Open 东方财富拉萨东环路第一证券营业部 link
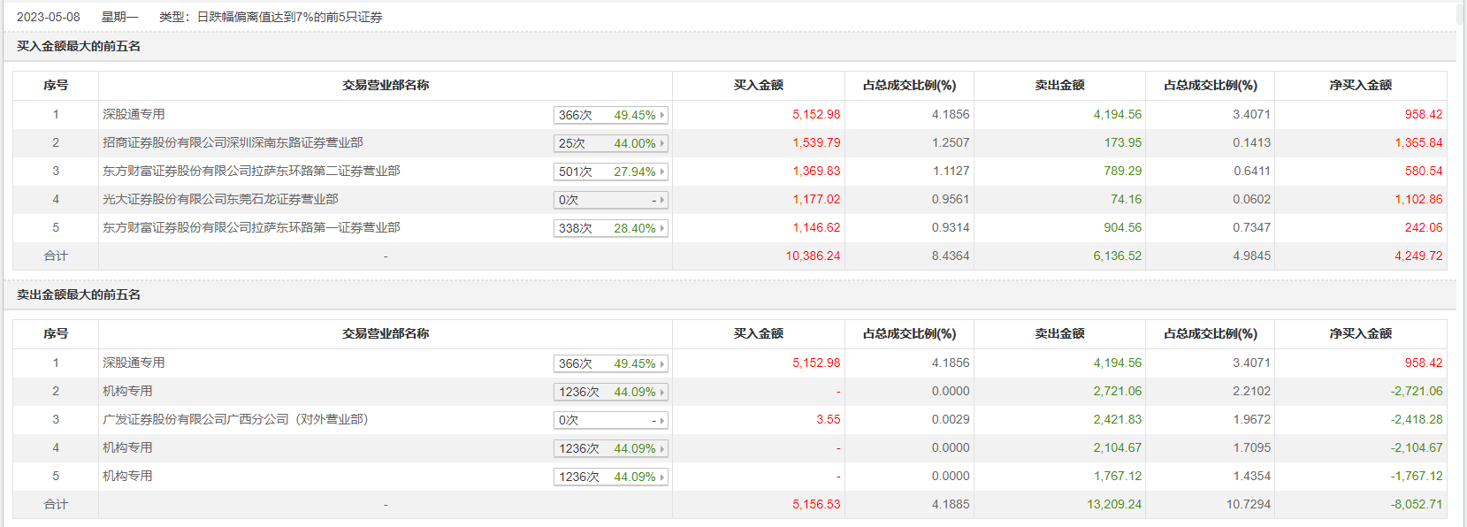Screen dimensions: 1467x527 [x=251, y=227]
